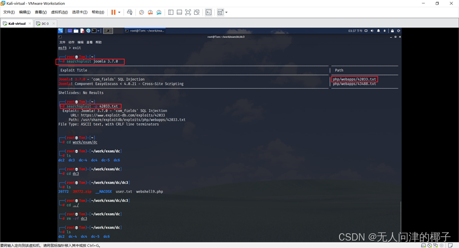Click the stretch guest display button
This screenshot has width=459, height=248.
click(220, 12)
